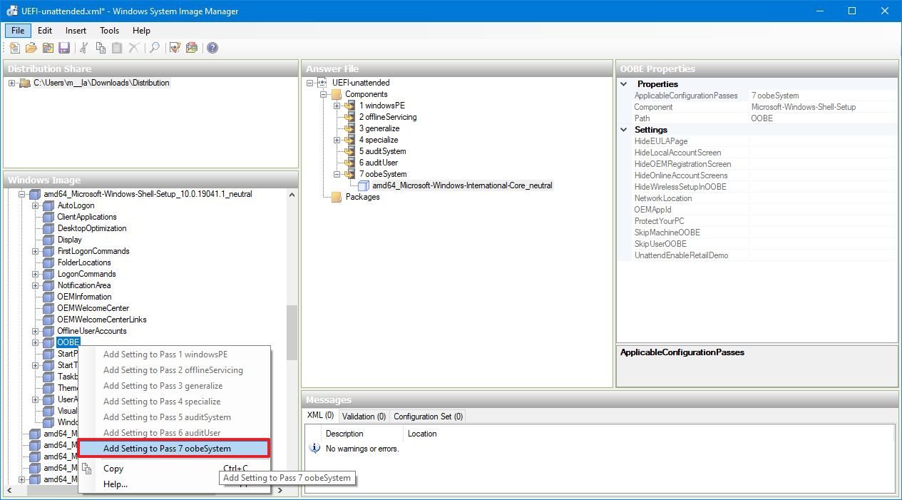Save the answer file using floppy icon
Screen dimensions: 902x500
64,48
